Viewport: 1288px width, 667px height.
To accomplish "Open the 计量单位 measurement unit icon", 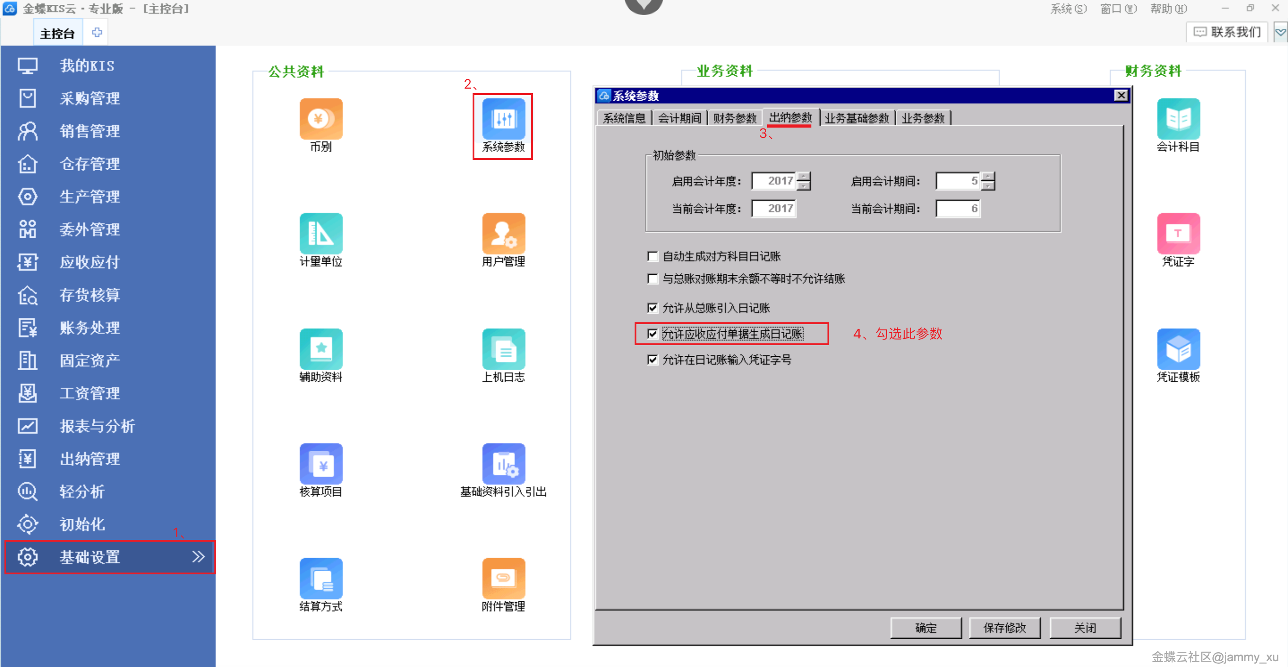I will click(320, 234).
